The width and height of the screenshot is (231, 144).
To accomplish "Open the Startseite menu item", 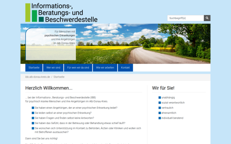I will (34, 68).
